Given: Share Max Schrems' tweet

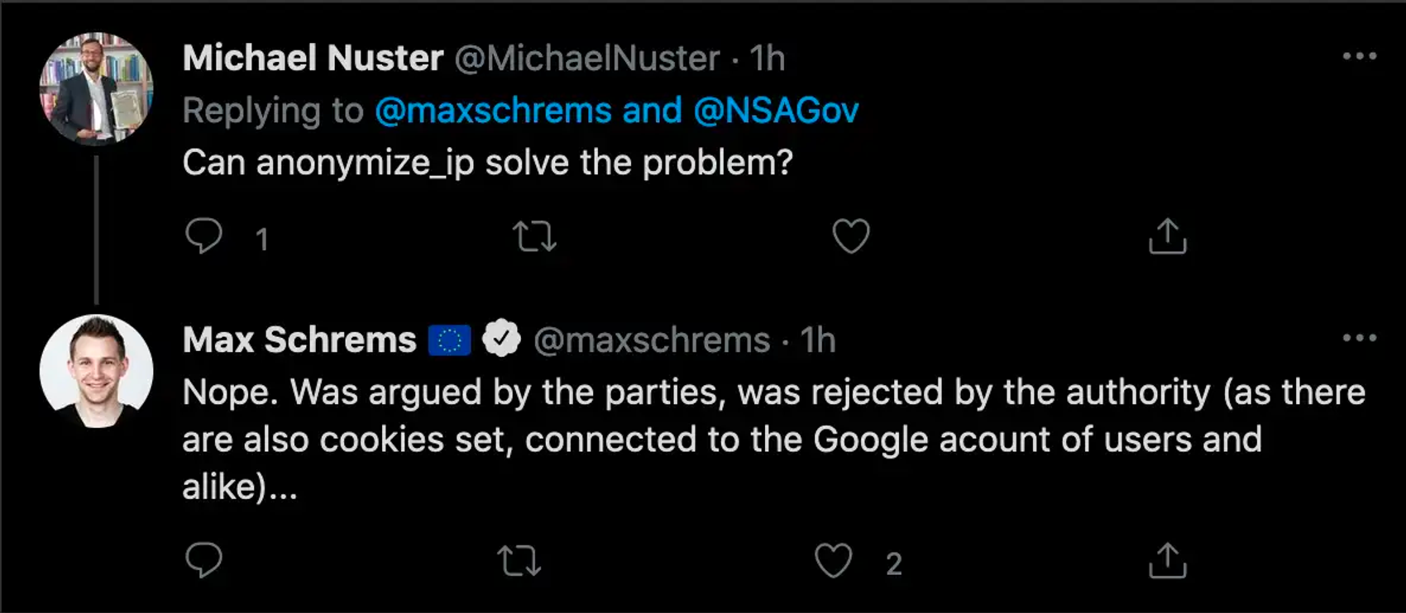Looking at the screenshot, I should (1167, 561).
